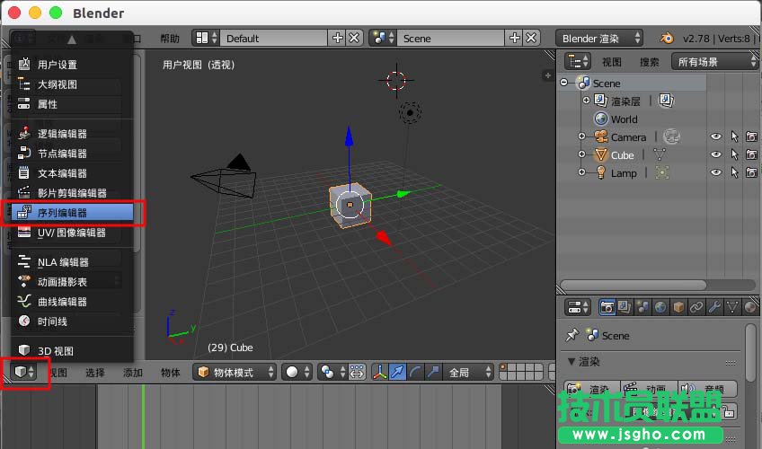
Task: Switch to 动画摄影表
Action: tap(72, 282)
